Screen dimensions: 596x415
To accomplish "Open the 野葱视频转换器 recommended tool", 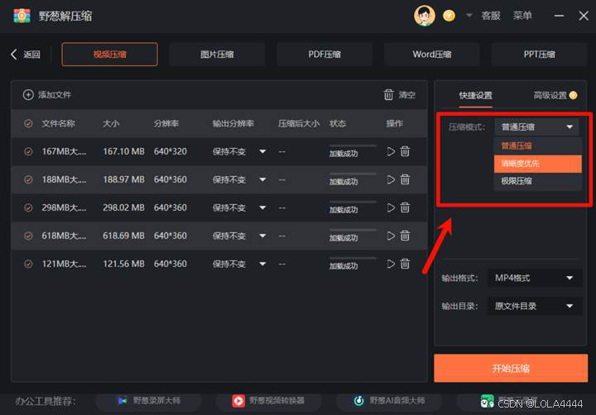I will tap(268, 401).
